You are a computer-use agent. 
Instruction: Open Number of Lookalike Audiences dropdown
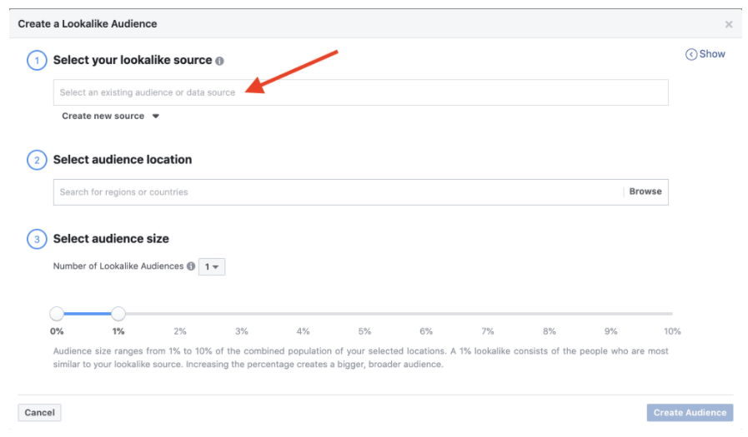pos(212,267)
